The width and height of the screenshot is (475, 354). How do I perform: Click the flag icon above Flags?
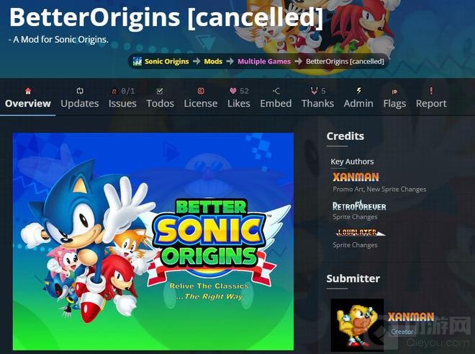pos(394,92)
